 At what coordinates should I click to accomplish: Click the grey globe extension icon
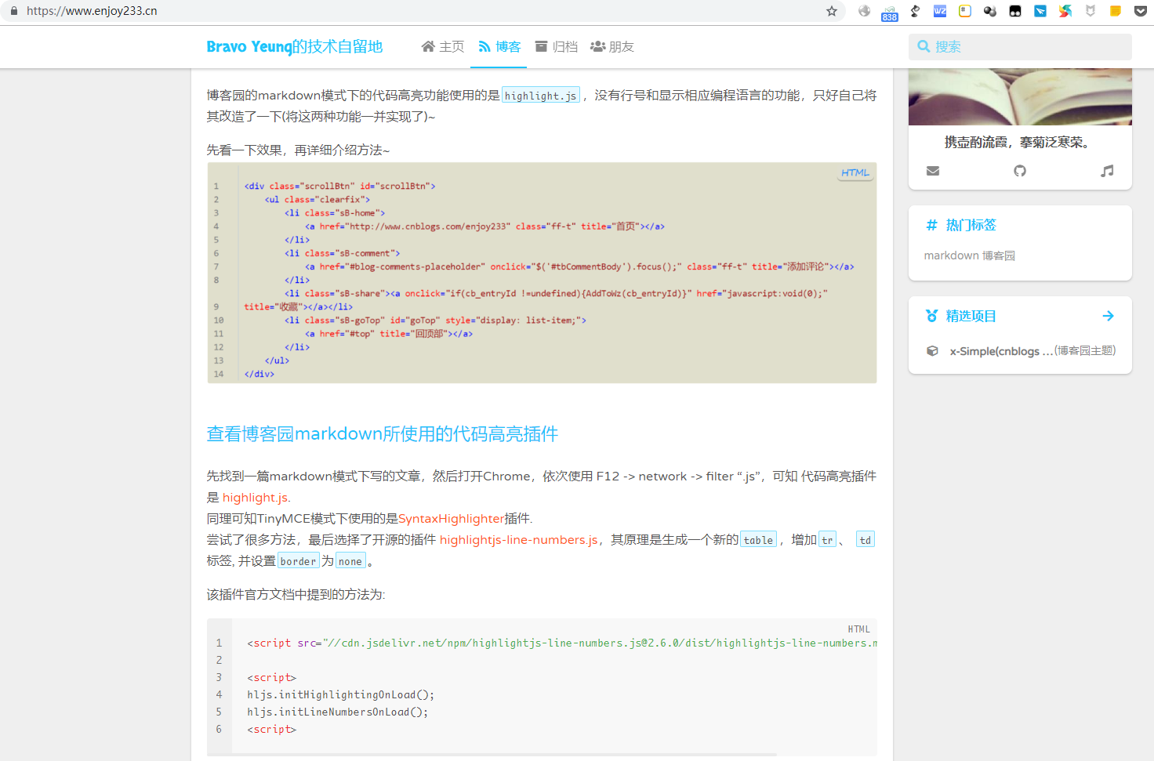(864, 11)
